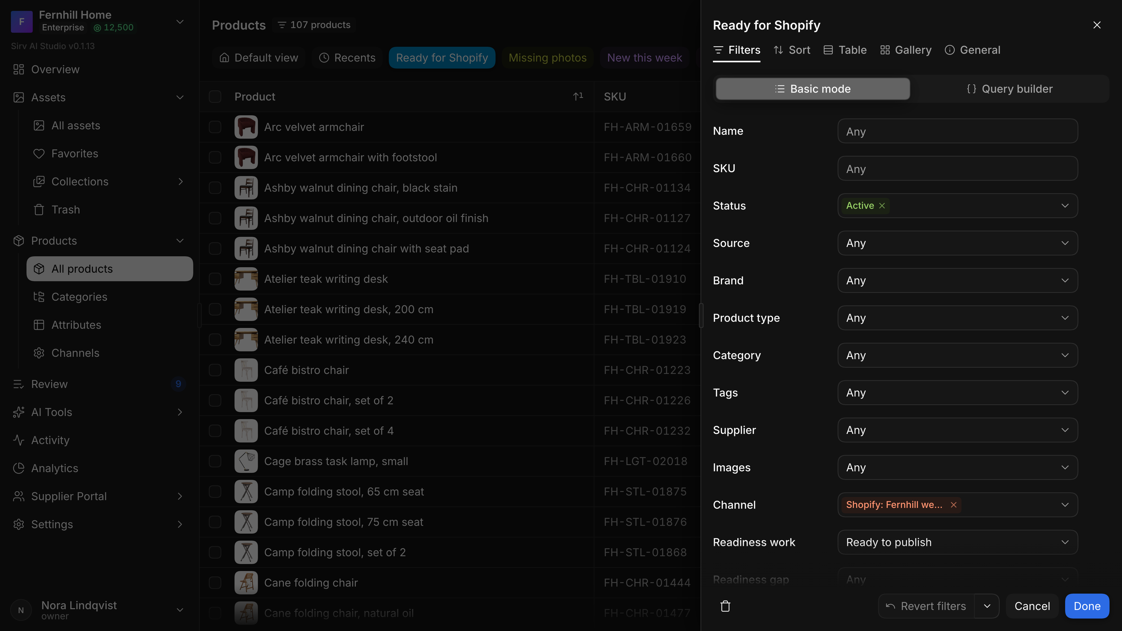The image size is (1122, 631).
Task: Toggle select-all checkbox in Product header
Action: [x=215, y=97]
